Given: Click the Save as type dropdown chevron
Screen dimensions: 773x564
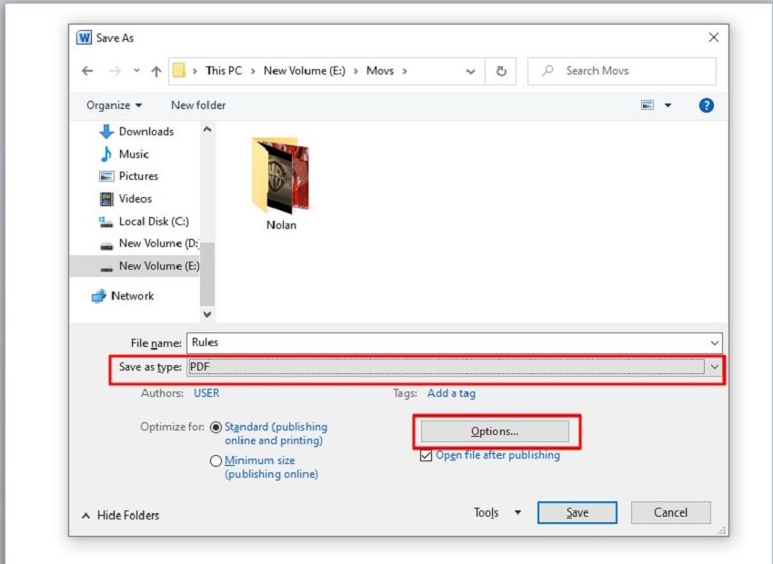Looking at the screenshot, I should (714, 367).
